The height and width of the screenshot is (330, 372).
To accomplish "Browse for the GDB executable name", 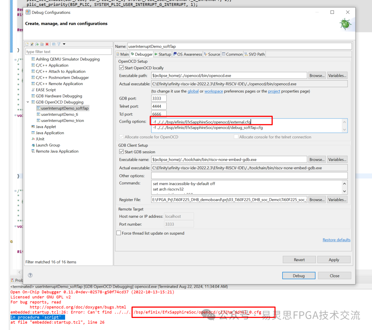I will pos(317,160).
